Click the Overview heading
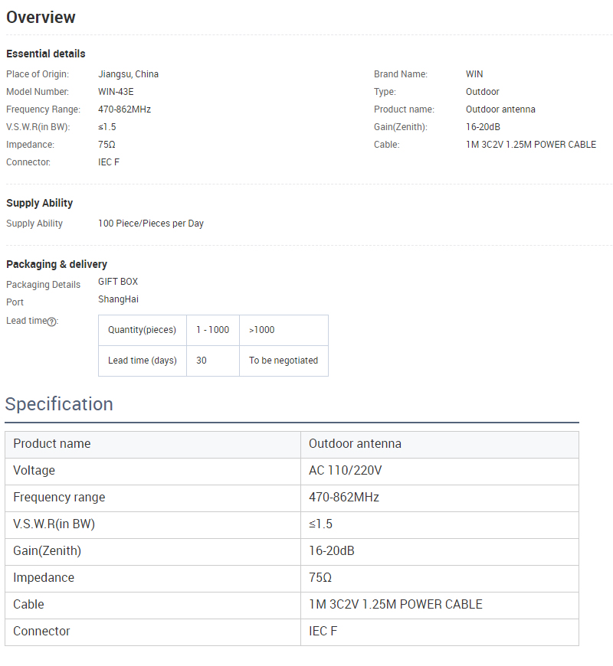The width and height of the screenshot is (613, 666). click(41, 18)
